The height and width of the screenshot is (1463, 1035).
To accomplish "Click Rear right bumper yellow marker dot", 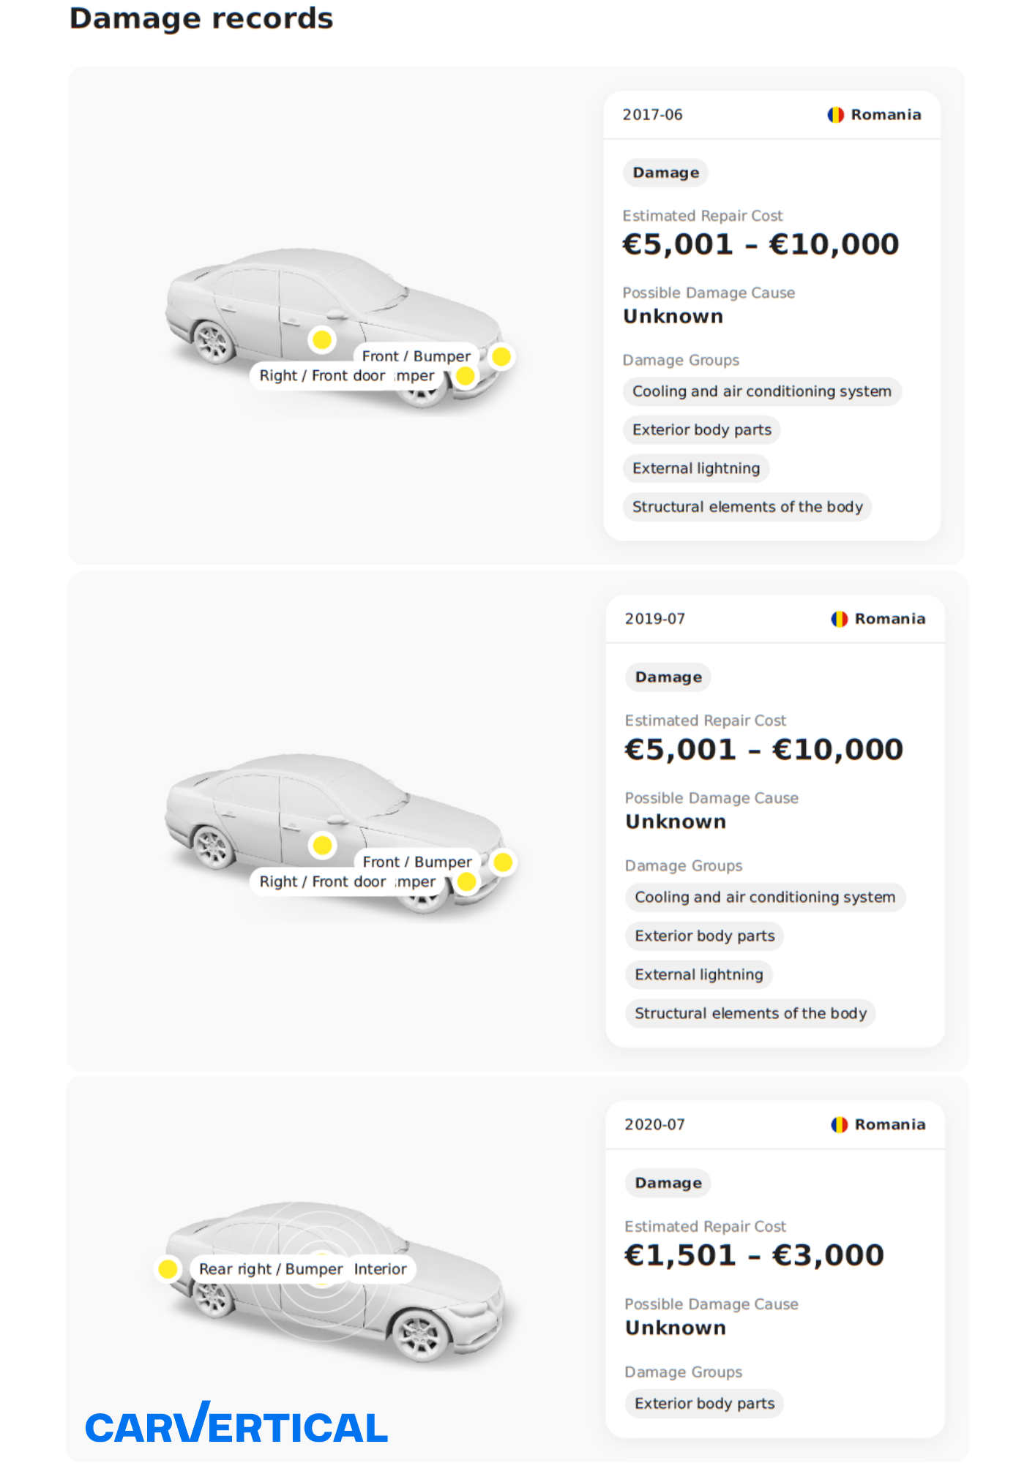I will [168, 1268].
